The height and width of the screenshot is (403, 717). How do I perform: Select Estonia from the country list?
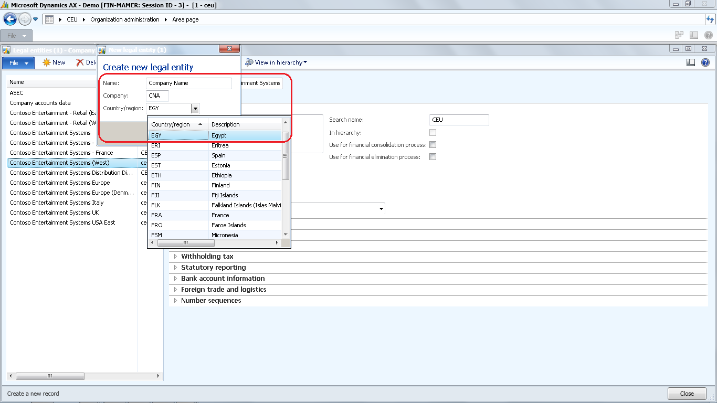click(215, 165)
